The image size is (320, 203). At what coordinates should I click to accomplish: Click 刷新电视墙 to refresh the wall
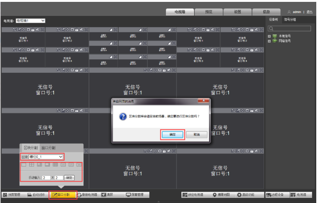click(87, 195)
